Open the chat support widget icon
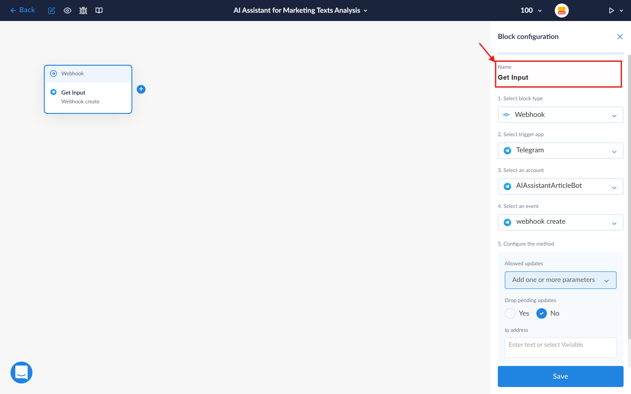 (x=21, y=373)
